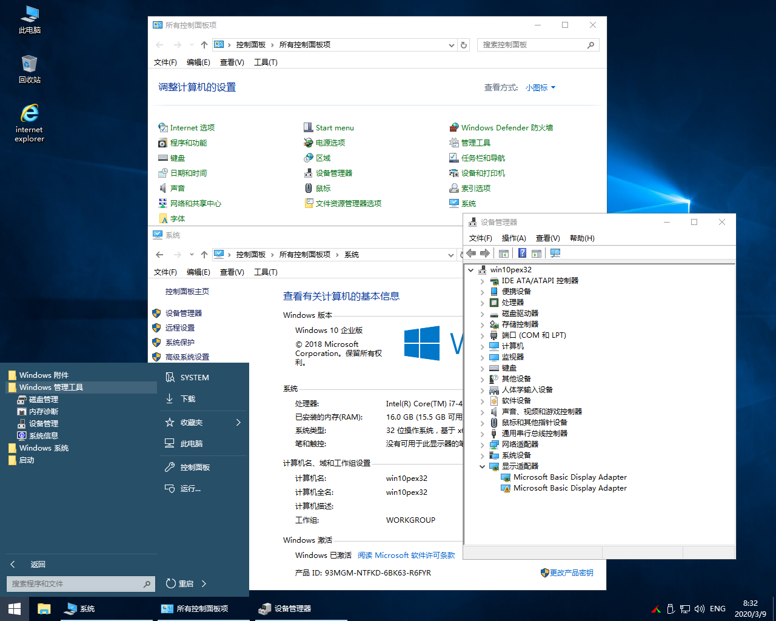Image resolution: width=776 pixels, height=621 pixels.
Task: Open Internet 选项 in control panel
Action: point(187,127)
